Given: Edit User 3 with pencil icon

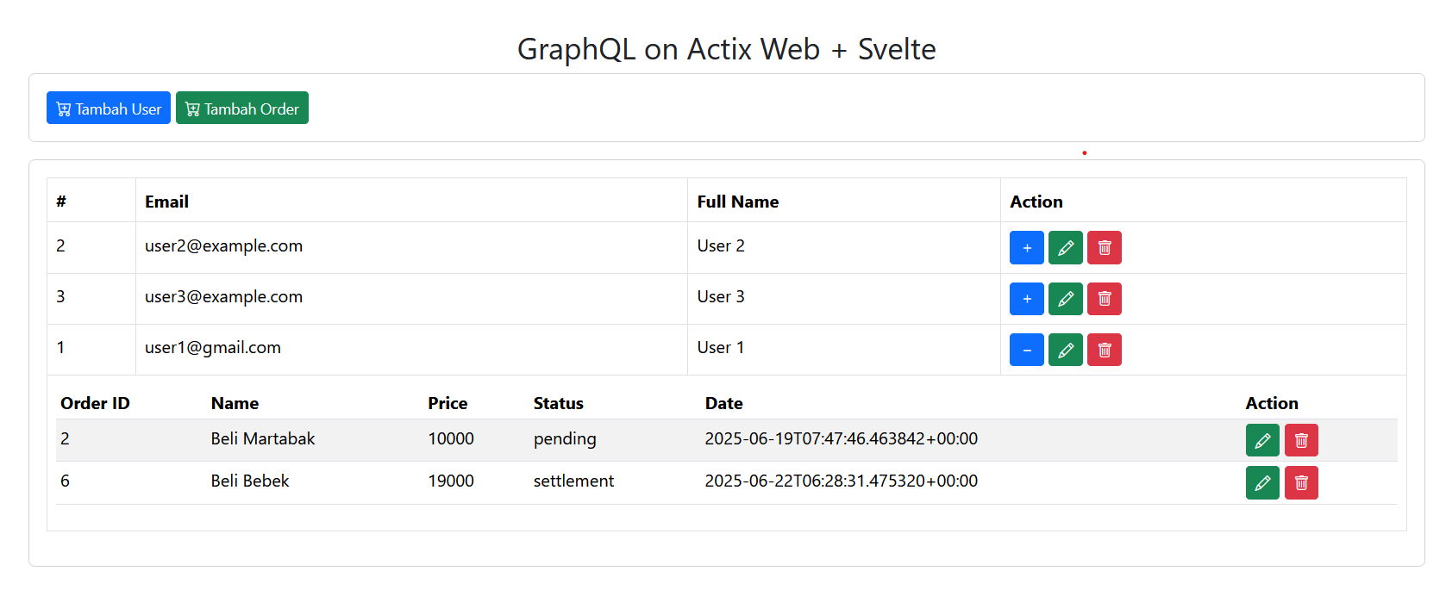Looking at the screenshot, I should click(1066, 299).
